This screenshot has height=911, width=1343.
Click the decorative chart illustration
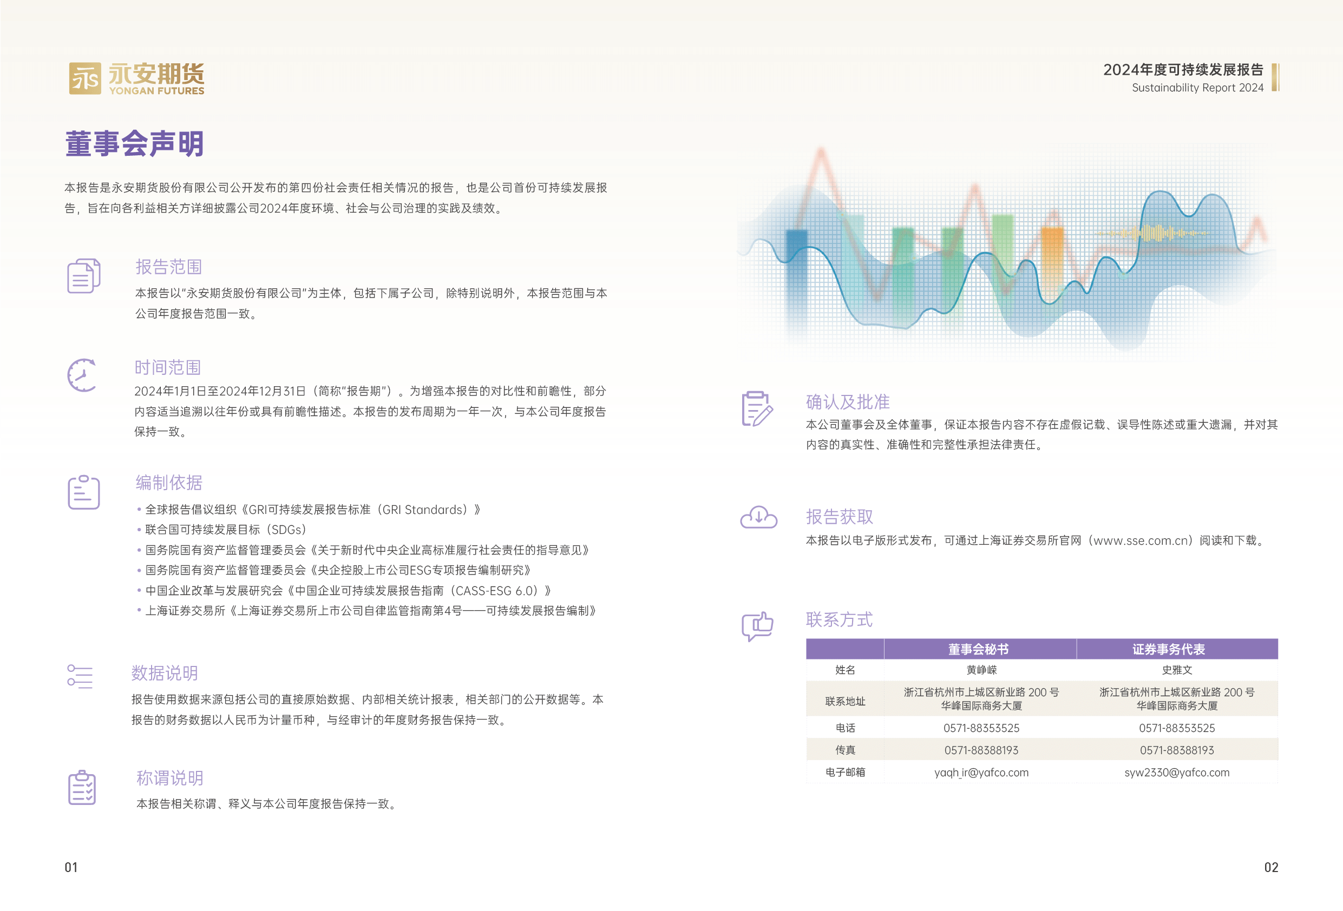1007,252
